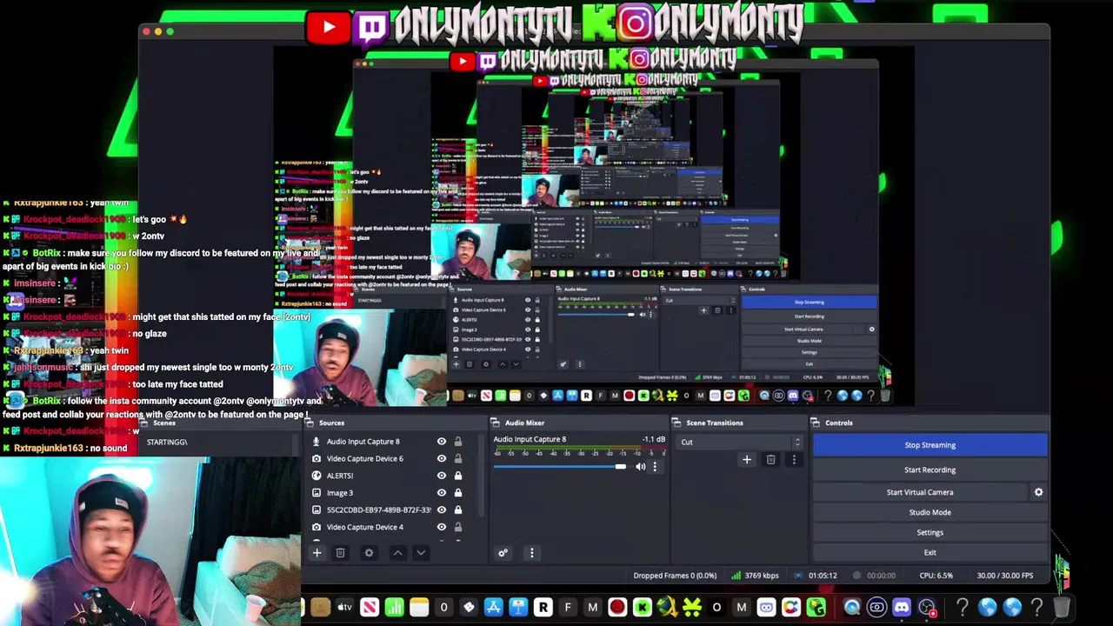1113x626 pixels.
Task: Open source properties gear icon
Action: point(369,553)
